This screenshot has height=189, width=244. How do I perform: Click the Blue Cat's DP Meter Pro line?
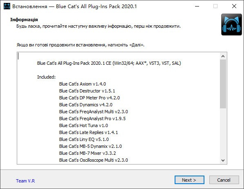click(89, 98)
